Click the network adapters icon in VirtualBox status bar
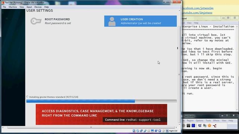This screenshot has width=239, height=134. point(141,131)
